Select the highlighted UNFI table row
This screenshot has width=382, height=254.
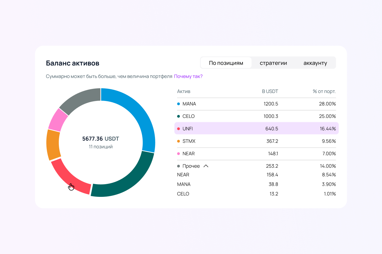coord(256,129)
